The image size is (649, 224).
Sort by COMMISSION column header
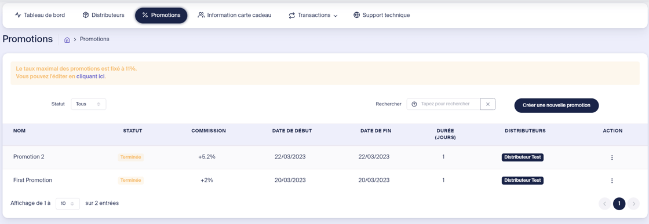[209, 131]
